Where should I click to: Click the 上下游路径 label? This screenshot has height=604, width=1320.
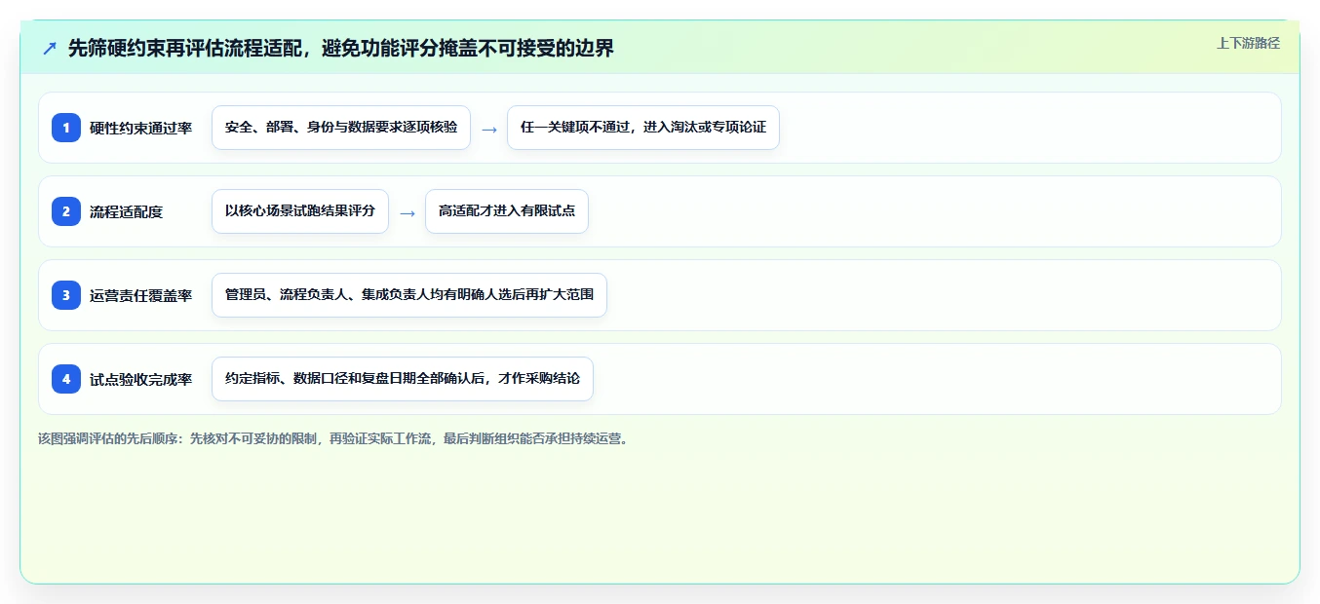1248,43
